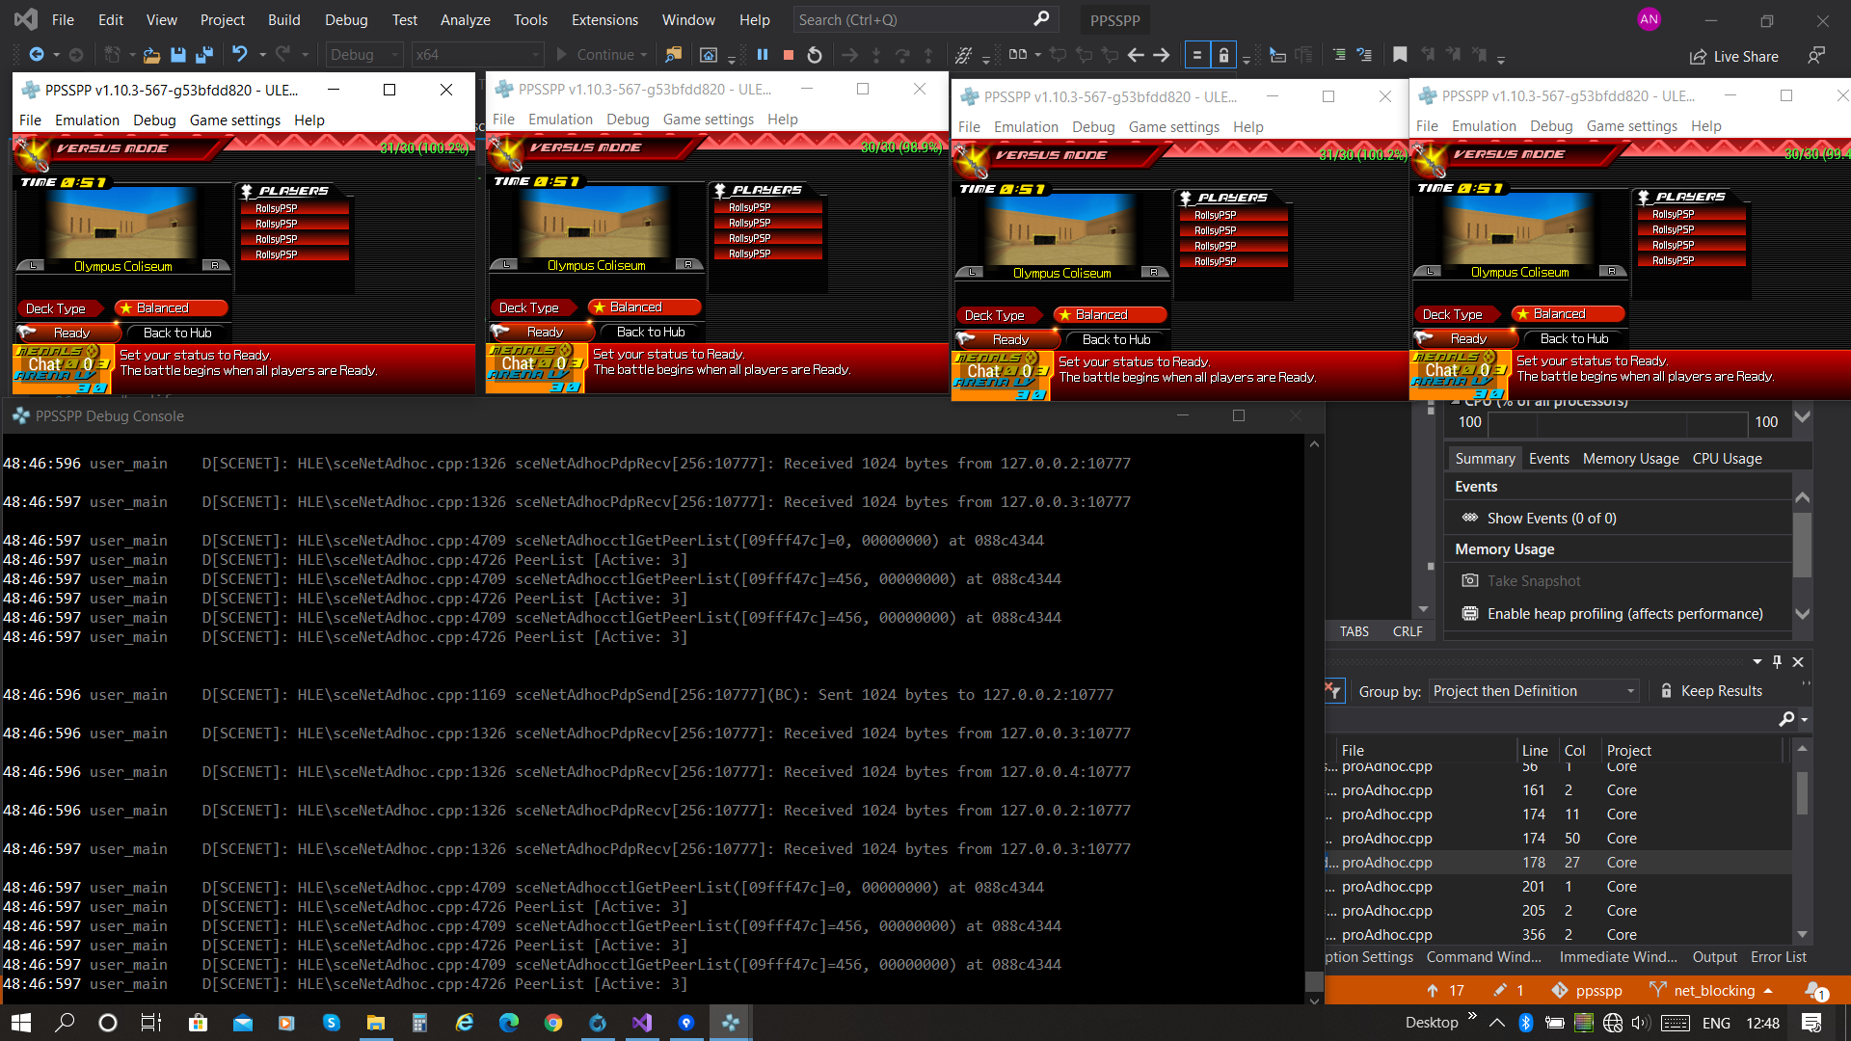Click the Take Snapshot camera icon
Screen dimensions: 1851x1041
1469,580
